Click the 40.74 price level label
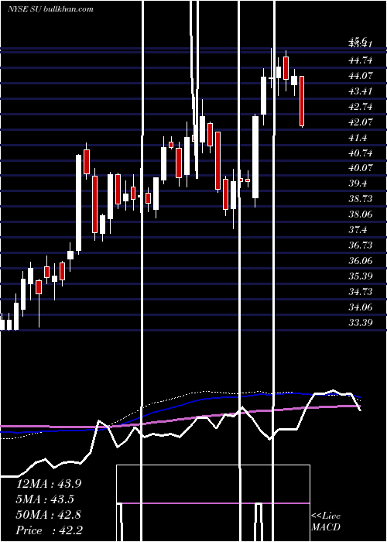 point(361,153)
